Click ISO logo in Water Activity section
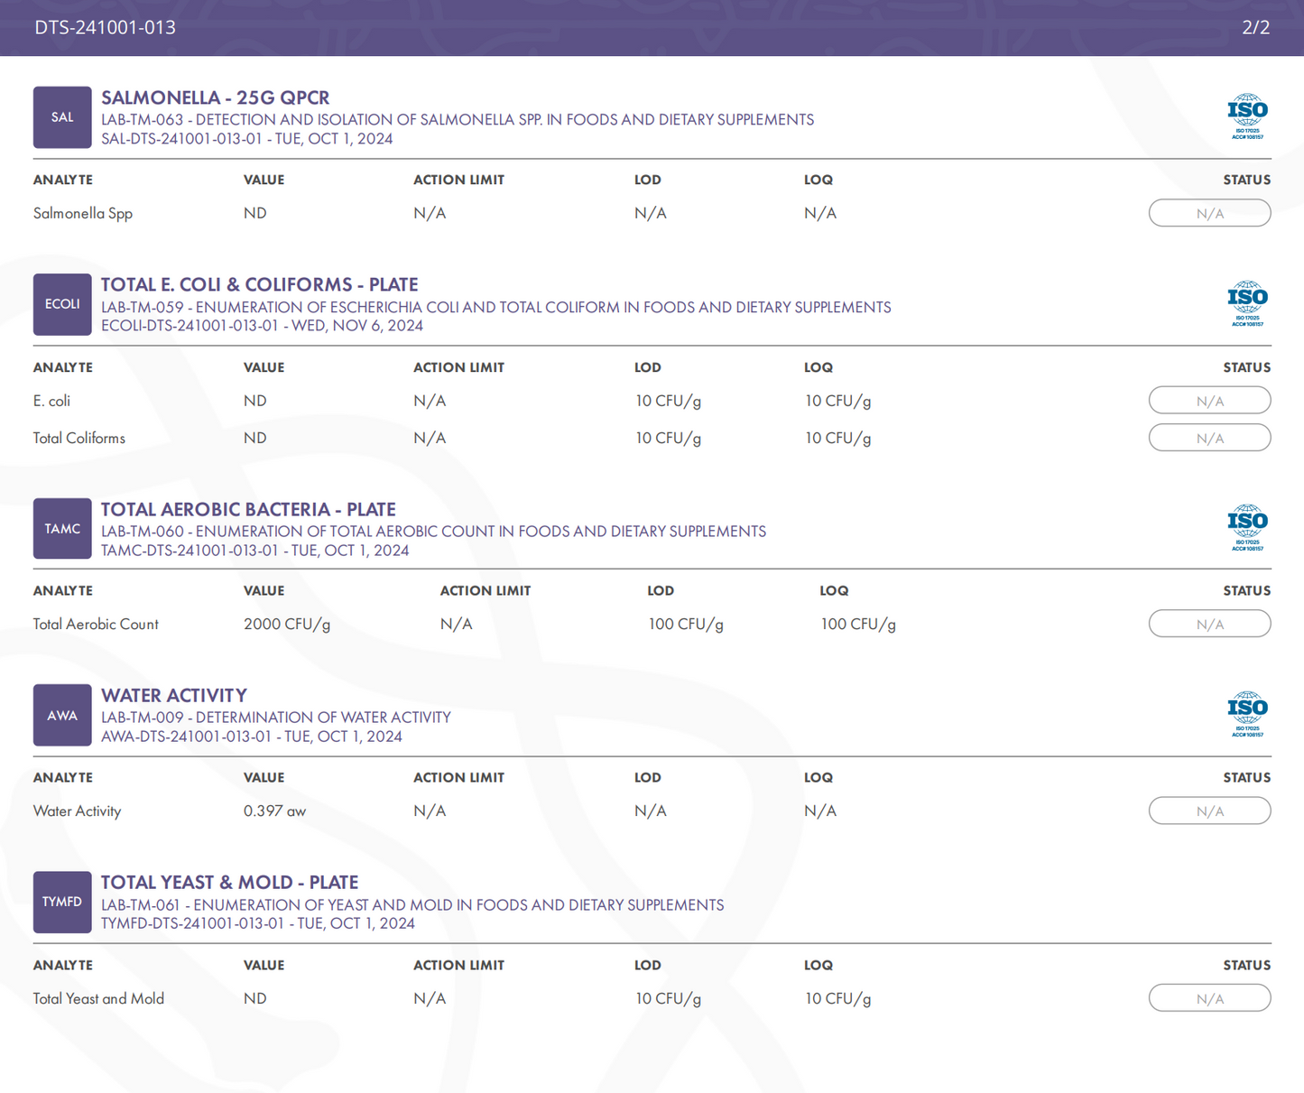1304x1093 pixels. (1247, 715)
